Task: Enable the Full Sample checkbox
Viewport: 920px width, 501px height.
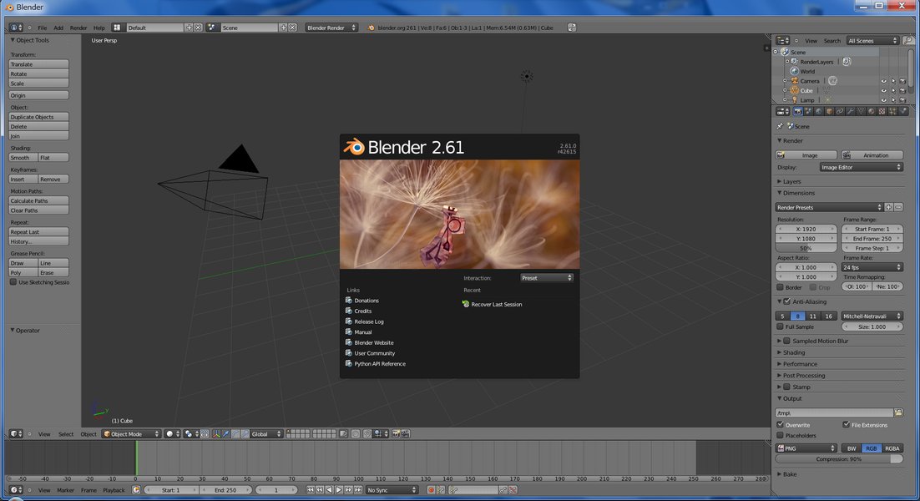Action: click(781, 326)
